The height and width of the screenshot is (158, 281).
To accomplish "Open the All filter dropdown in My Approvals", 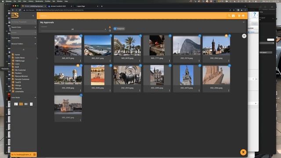I will coord(73,29).
